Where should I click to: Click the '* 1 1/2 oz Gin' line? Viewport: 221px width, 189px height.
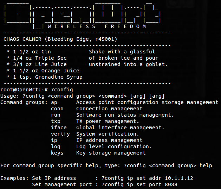pyautogui.click(x=29, y=52)
